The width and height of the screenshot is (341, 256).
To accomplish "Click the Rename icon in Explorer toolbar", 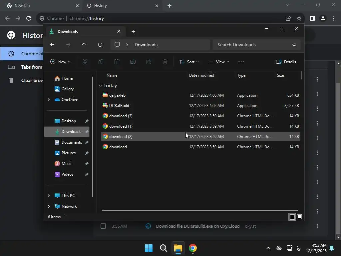I will click(133, 62).
